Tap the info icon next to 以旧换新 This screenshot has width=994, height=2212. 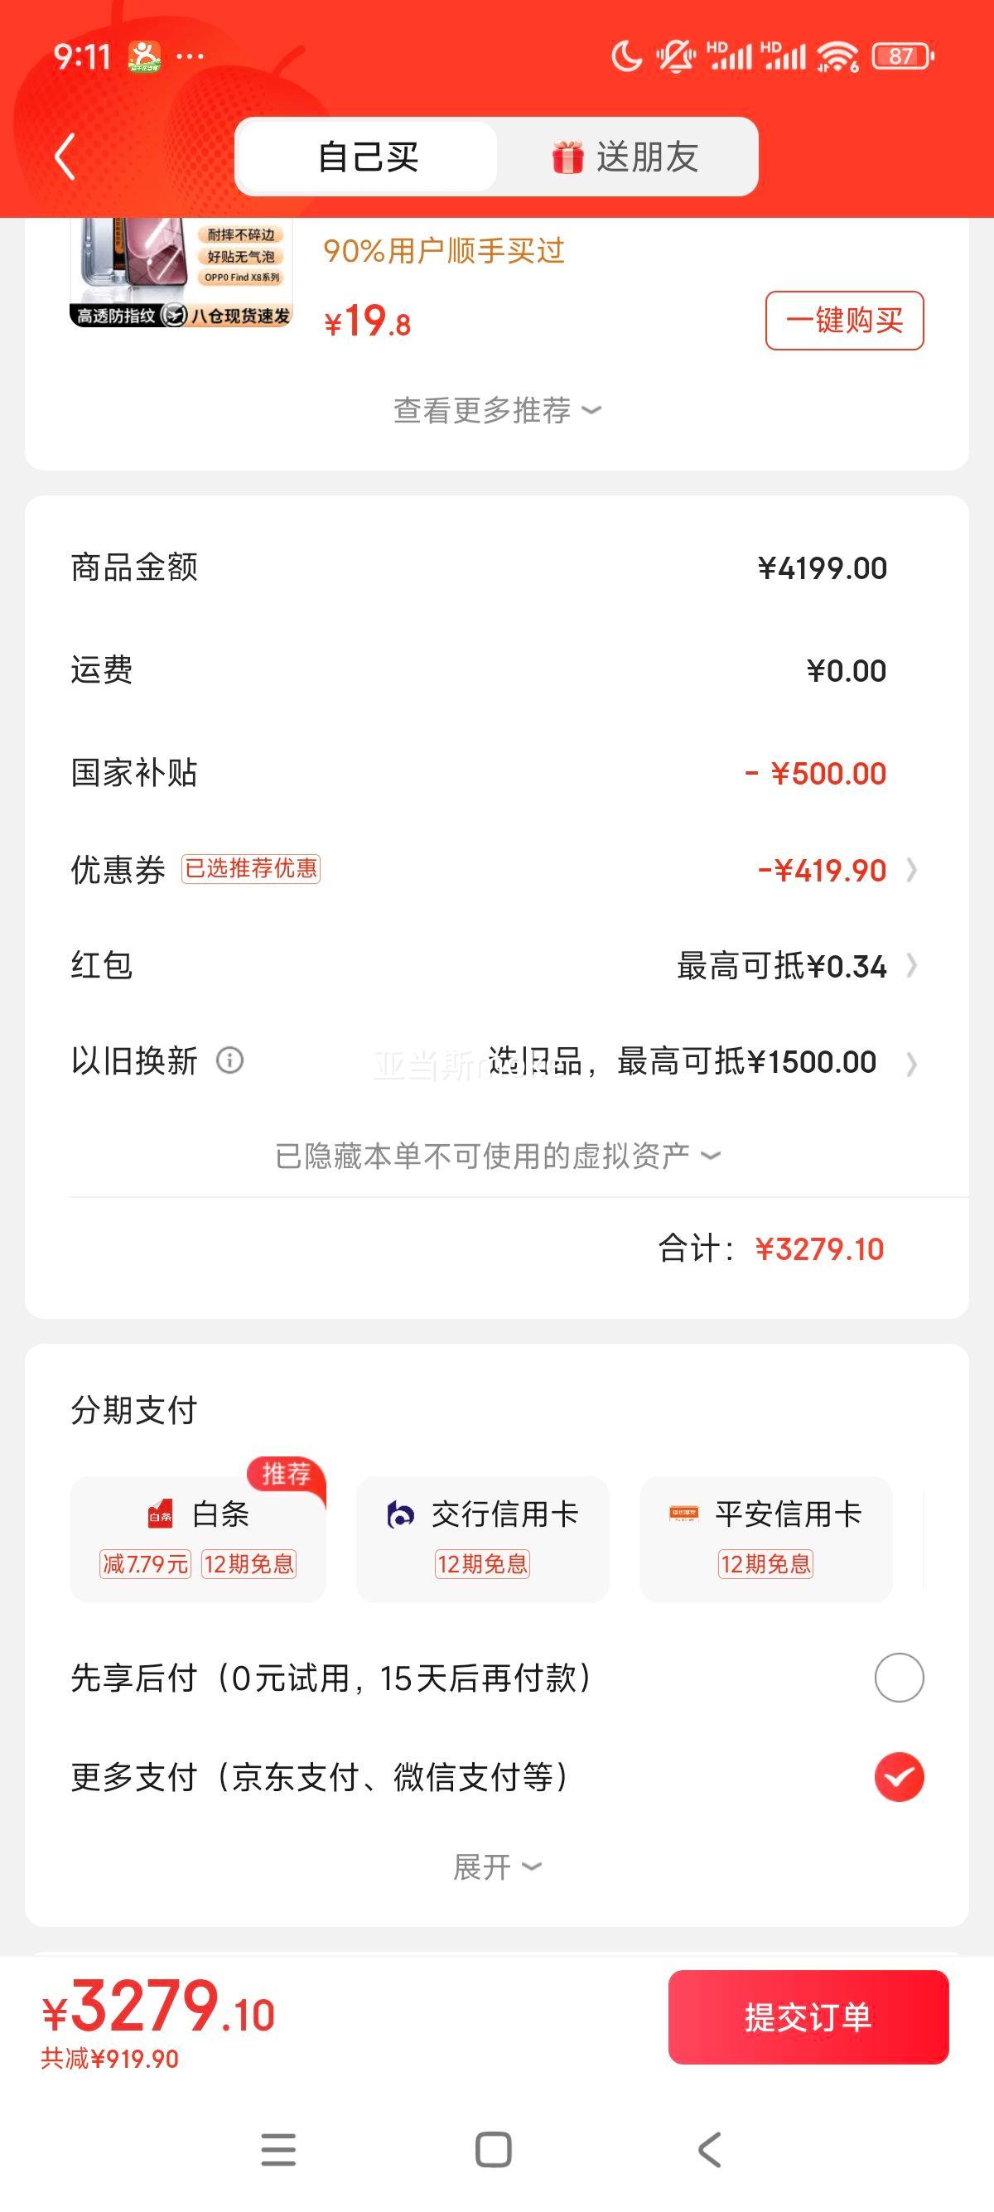click(229, 1060)
